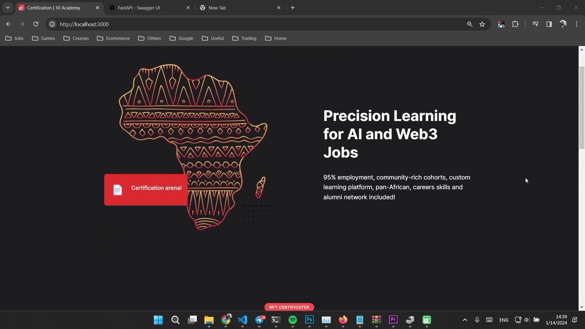This screenshot has height=329, width=585.
Task: Open Visual Studio Code from taskbar
Action: [243, 320]
